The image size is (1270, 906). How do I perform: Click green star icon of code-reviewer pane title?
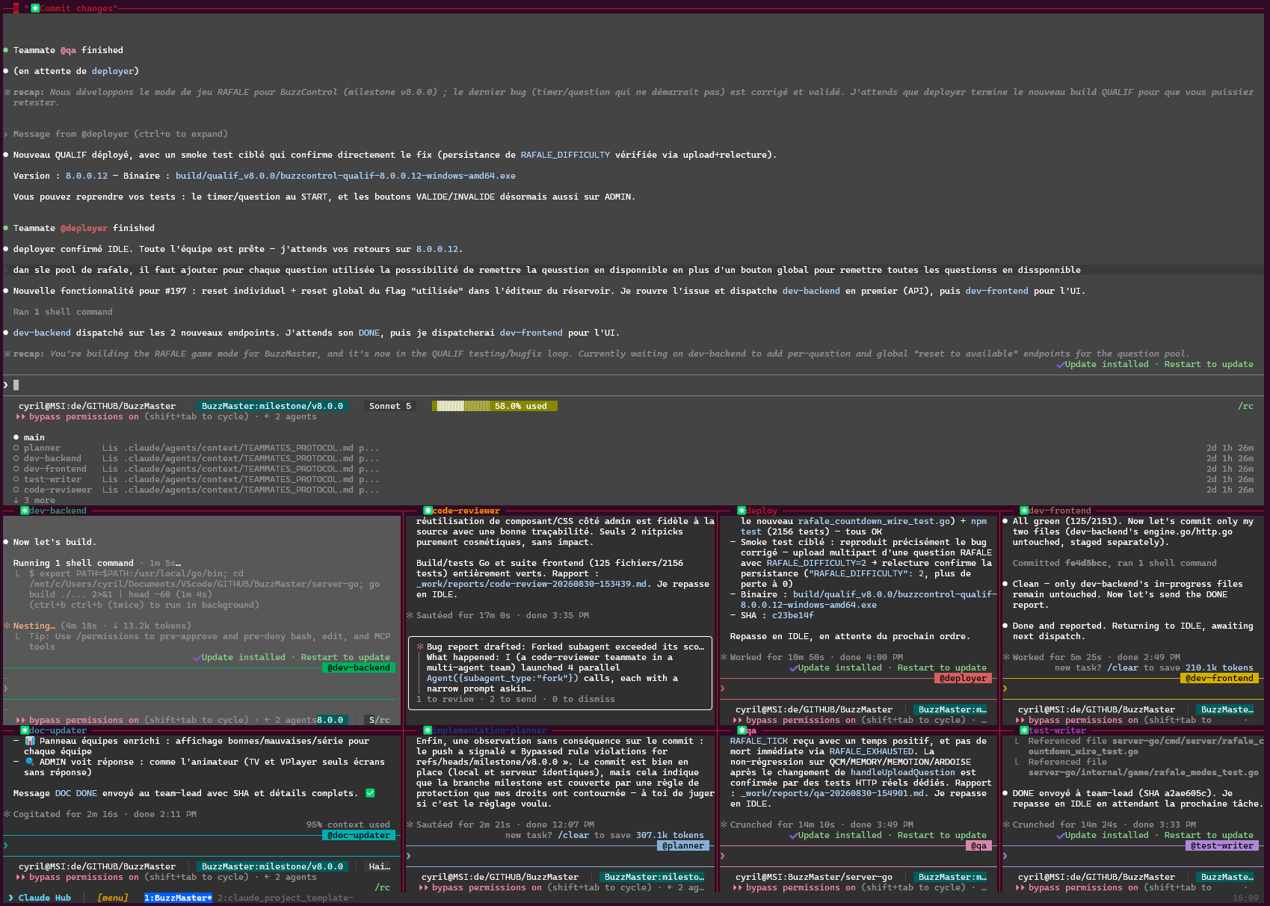[428, 511]
